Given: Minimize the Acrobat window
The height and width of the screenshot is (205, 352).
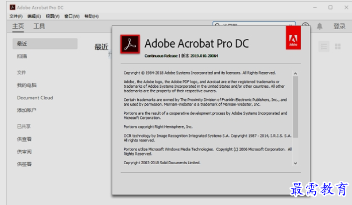Looking at the screenshot, I should 315,8.
